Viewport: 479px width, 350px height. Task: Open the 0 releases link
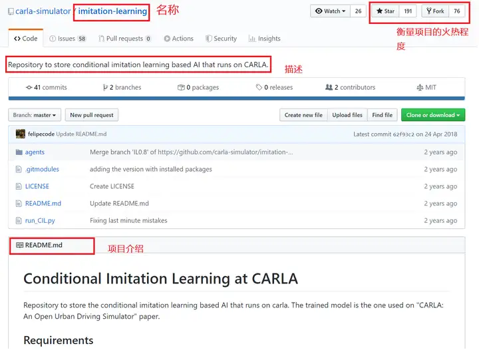(274, 87)
